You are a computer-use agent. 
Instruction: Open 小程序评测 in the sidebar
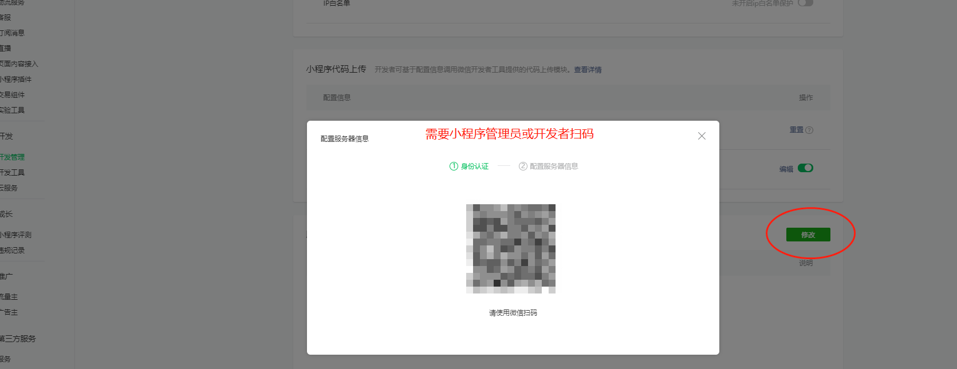pos(15,235)
